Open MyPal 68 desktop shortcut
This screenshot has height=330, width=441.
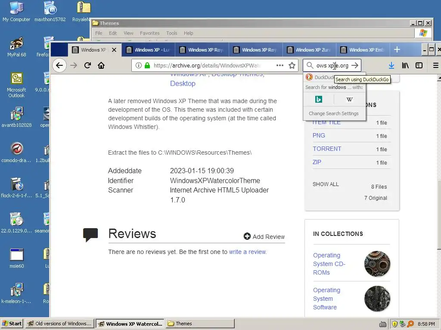16,47
